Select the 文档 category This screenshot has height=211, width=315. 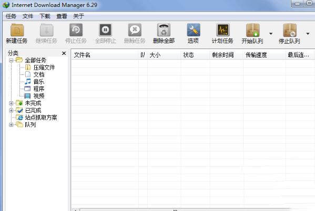39,74
